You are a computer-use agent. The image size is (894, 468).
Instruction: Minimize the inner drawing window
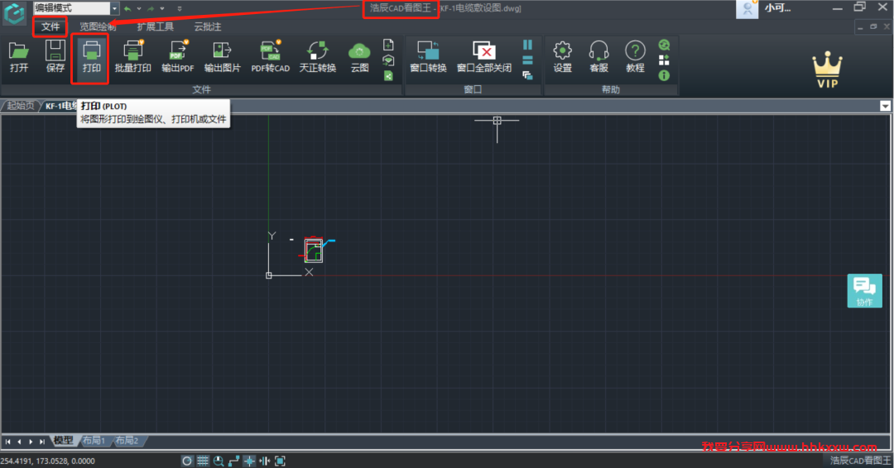pyautogui.click(x=860, y=26)
